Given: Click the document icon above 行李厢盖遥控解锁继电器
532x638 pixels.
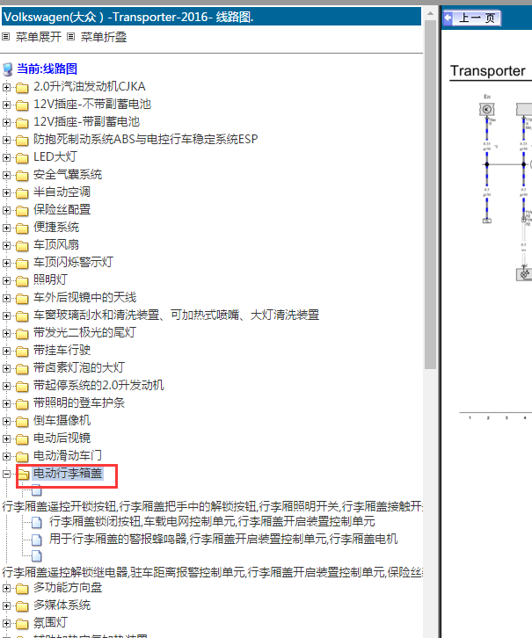Looking at the screenshot, I should 37,555.
